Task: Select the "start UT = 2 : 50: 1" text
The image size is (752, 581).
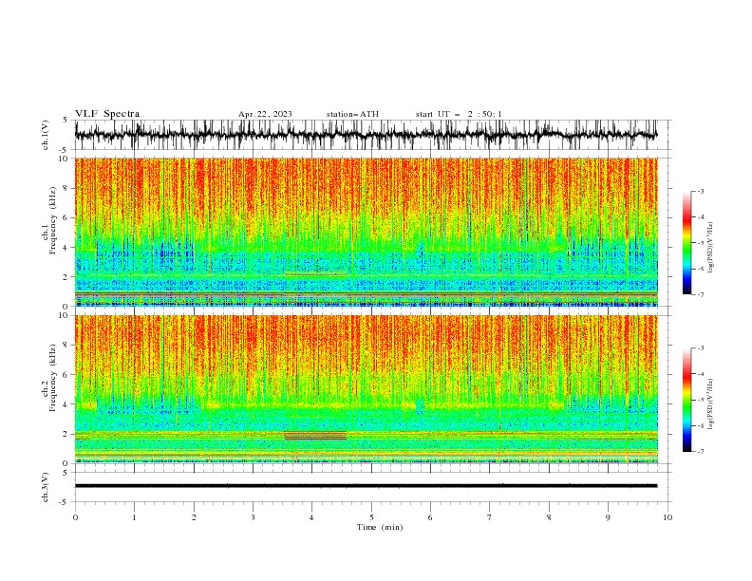Action: pyautogui.click(x=459, y=114)
